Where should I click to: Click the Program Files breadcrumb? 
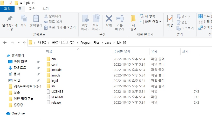click(x=90, y=43)
